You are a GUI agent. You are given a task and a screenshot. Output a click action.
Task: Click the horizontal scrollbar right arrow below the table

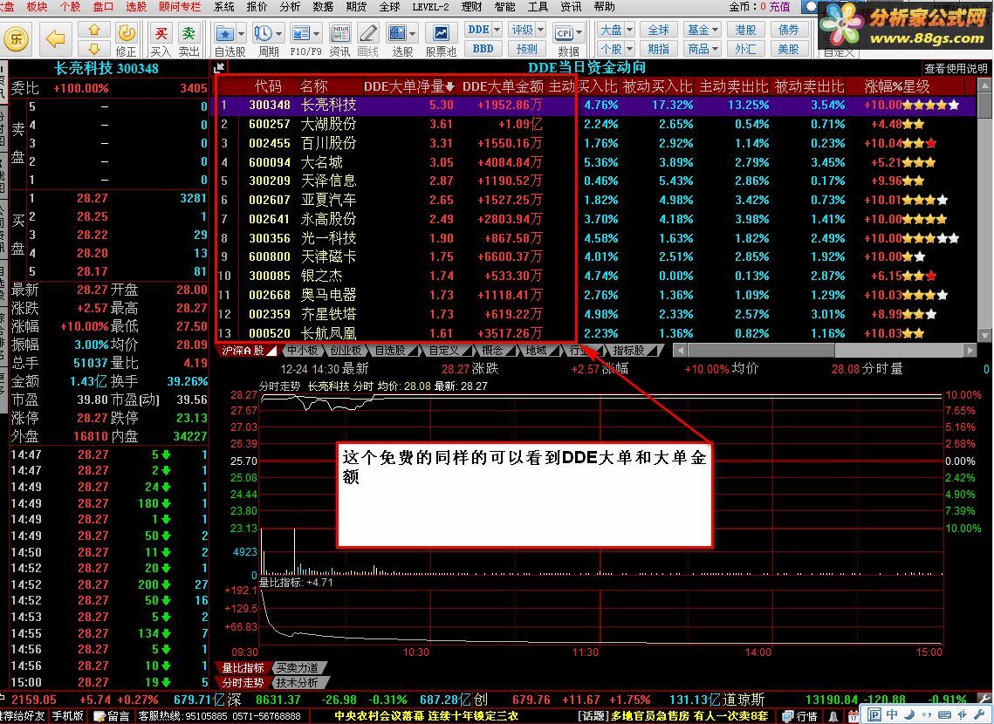click(970, 350)
